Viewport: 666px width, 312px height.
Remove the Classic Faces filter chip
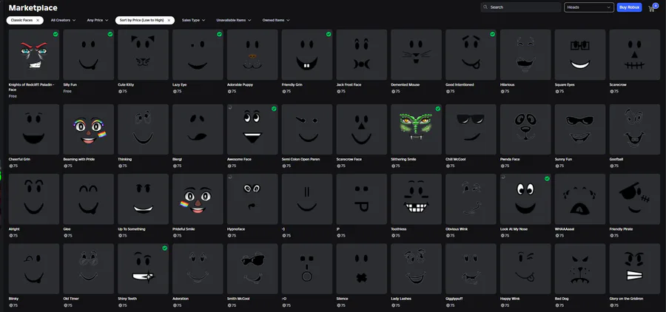[38, 20]
